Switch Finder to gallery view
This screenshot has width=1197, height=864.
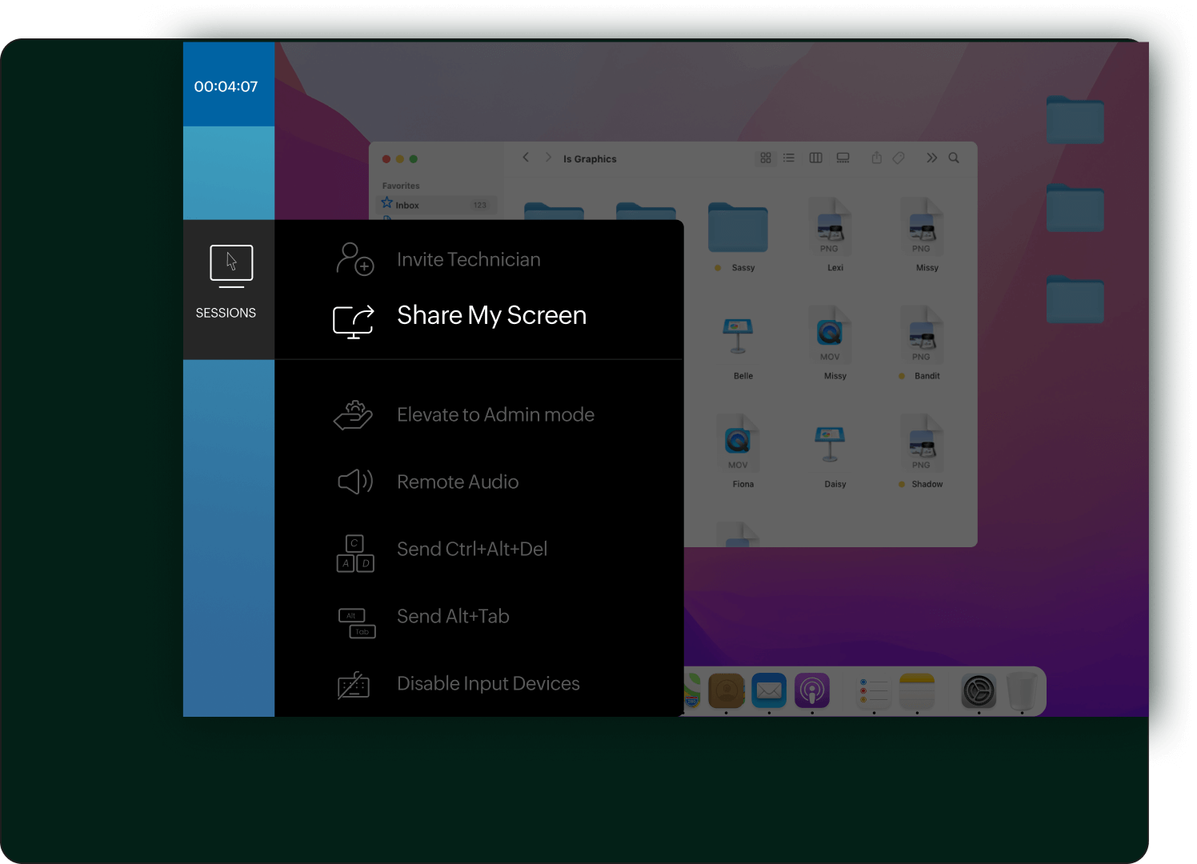(843, 158)
